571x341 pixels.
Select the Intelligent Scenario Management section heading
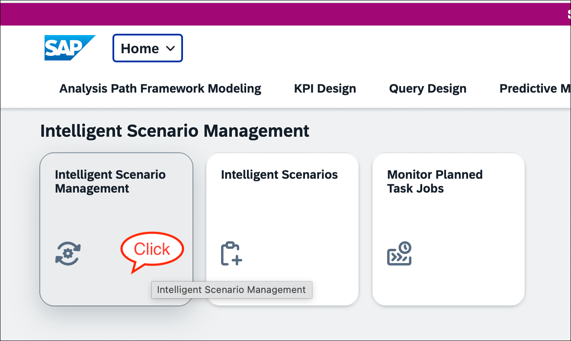tap(175, 131)
